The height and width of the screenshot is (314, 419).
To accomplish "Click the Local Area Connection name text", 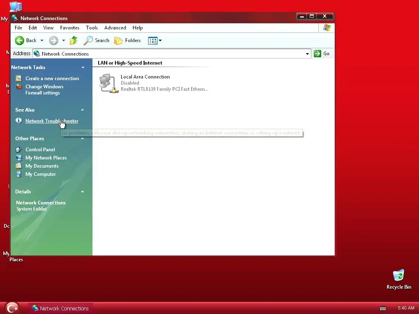I will click(x=145, y=77).
